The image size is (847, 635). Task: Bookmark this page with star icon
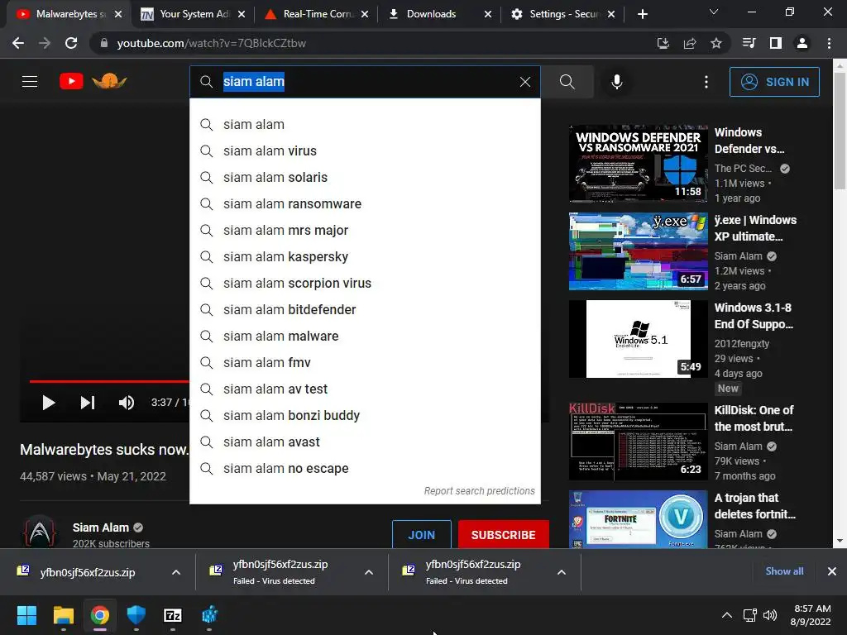coord(715,43)
